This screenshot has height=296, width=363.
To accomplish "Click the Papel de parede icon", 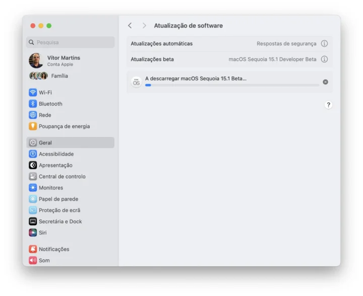I will point(33,199).
